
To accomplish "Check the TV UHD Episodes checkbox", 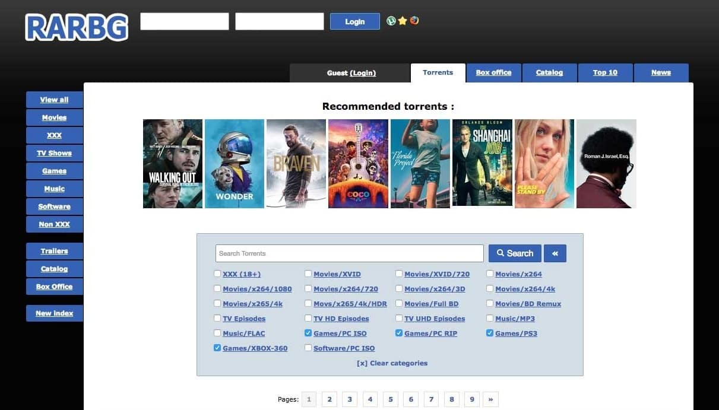I will coord(399,319).
